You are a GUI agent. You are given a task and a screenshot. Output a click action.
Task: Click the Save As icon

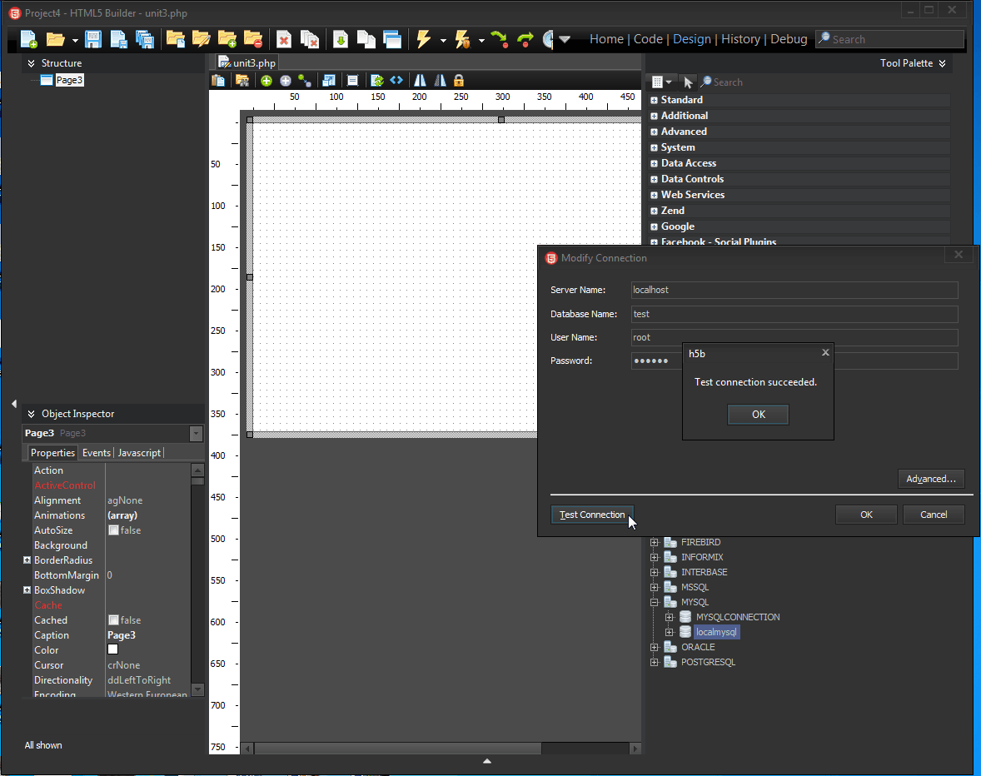point(118,39)
